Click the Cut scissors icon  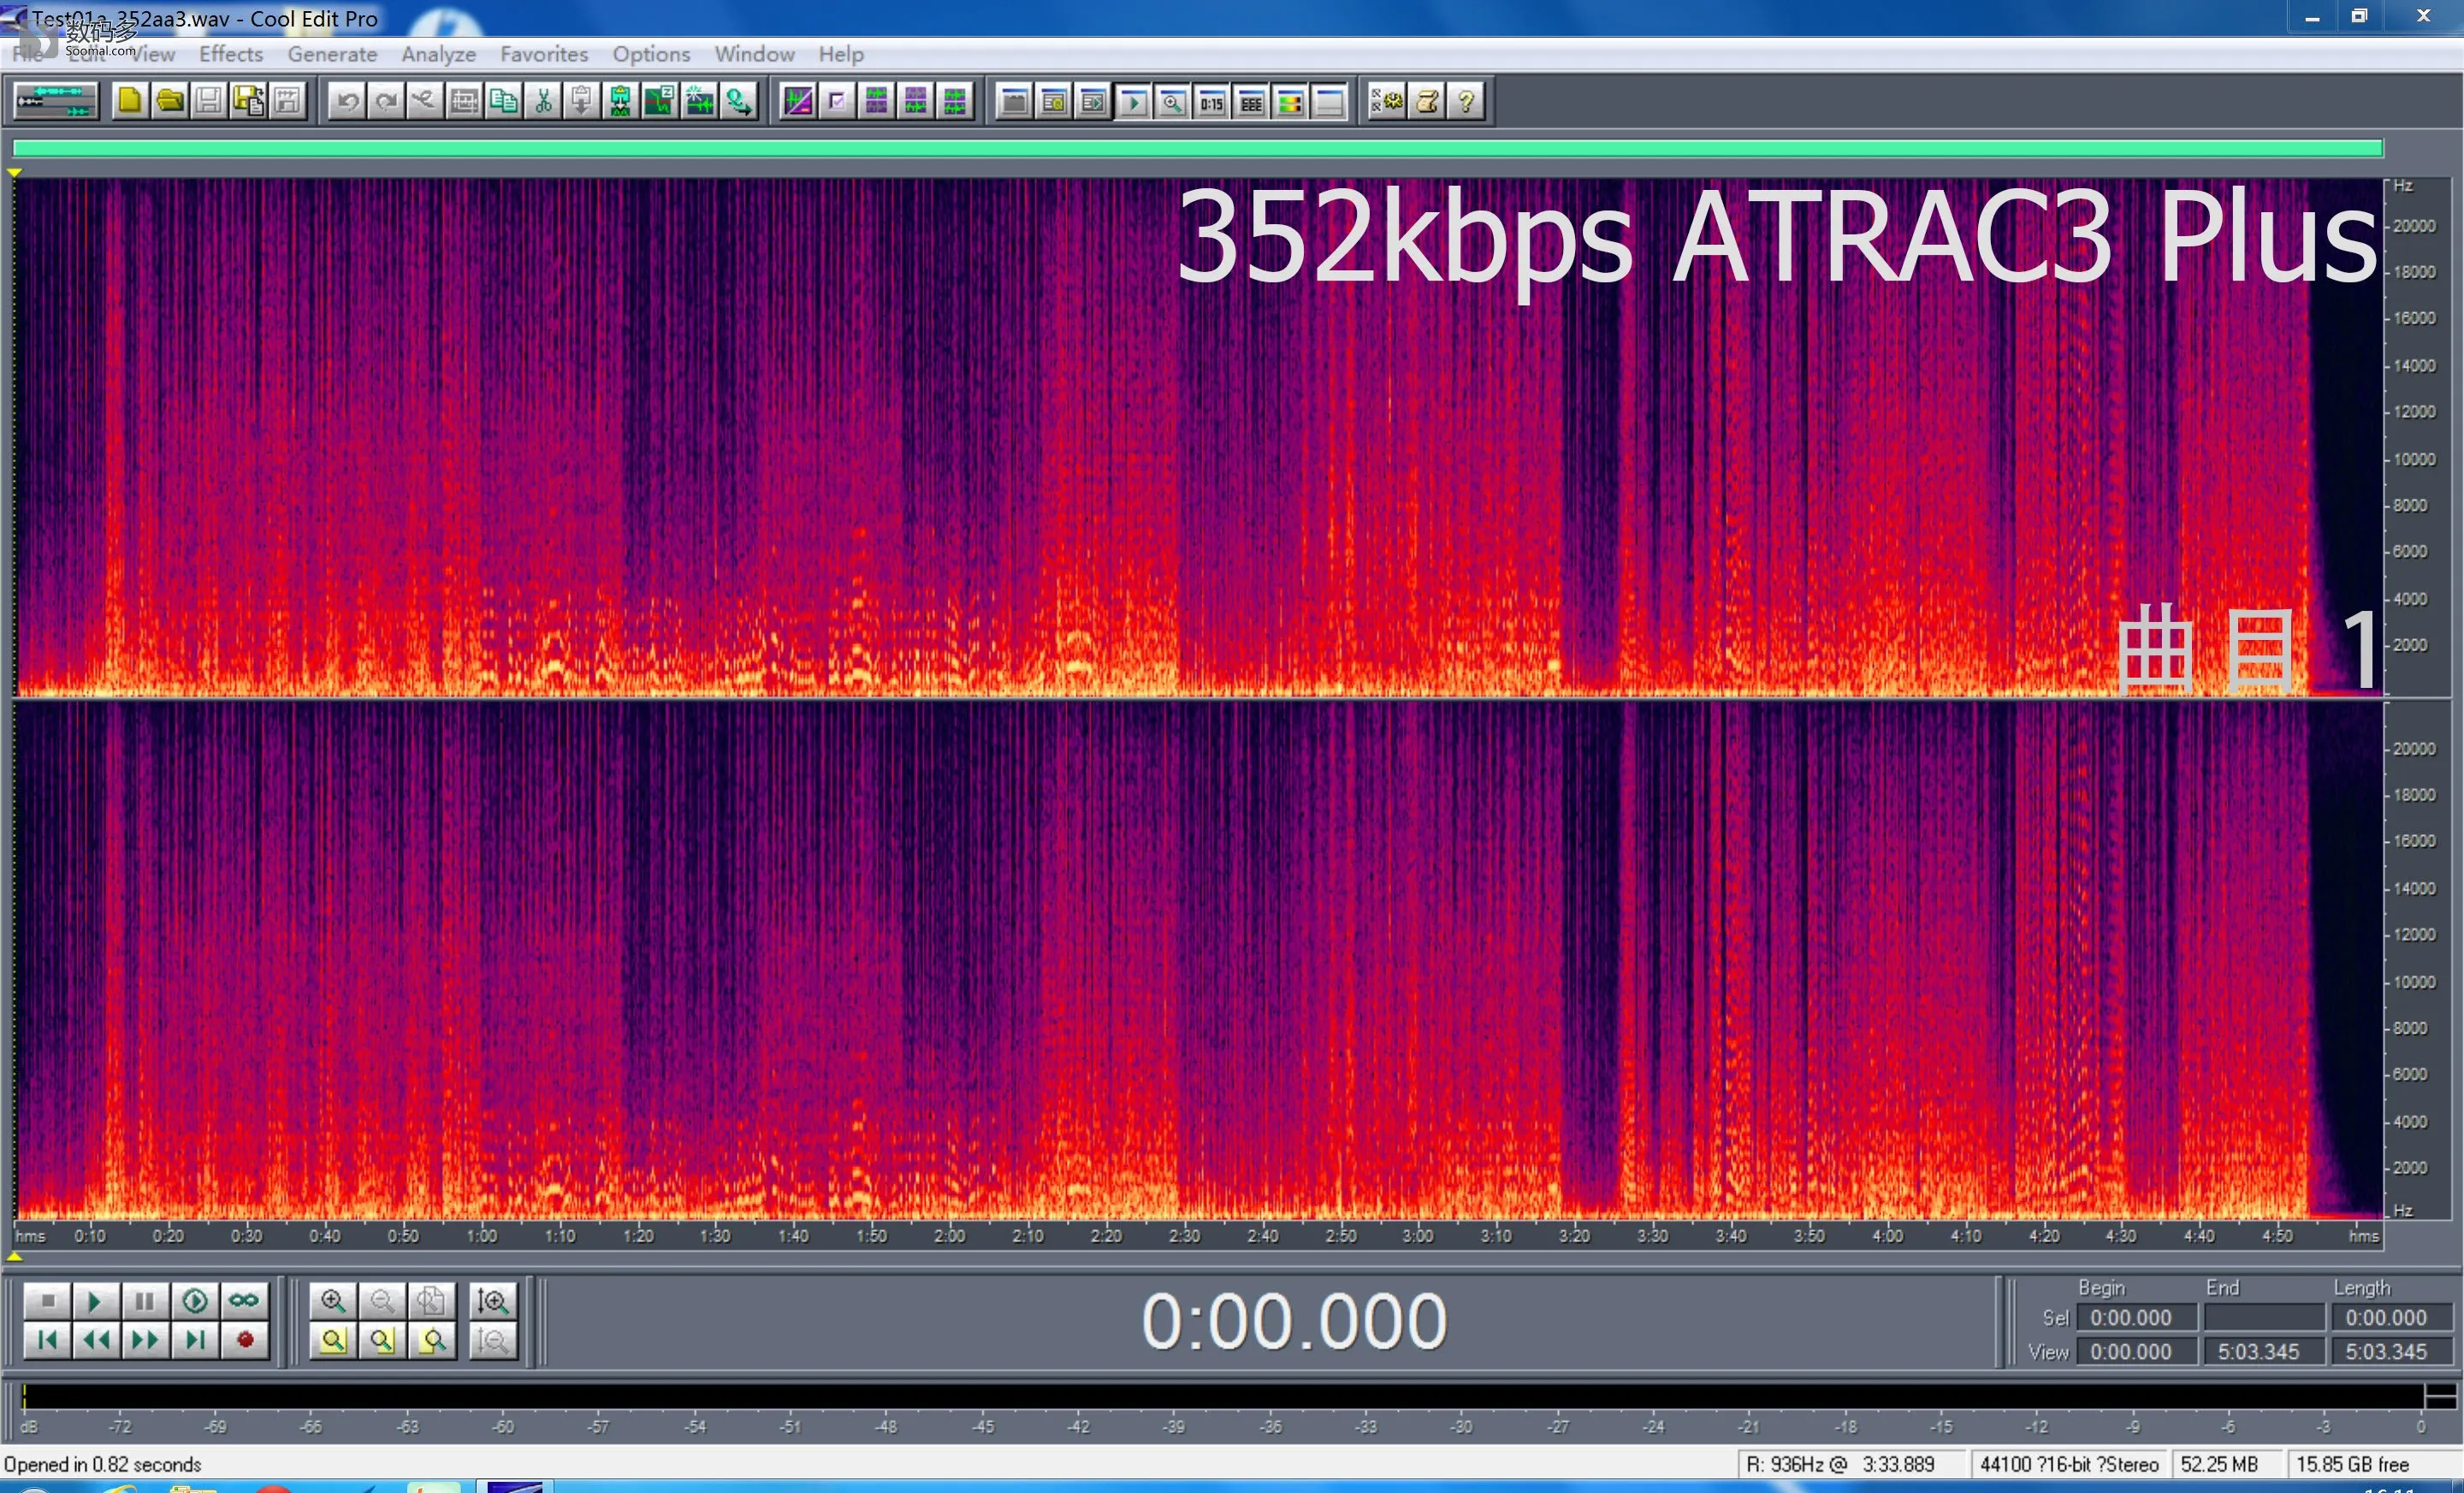click(543, 101)
